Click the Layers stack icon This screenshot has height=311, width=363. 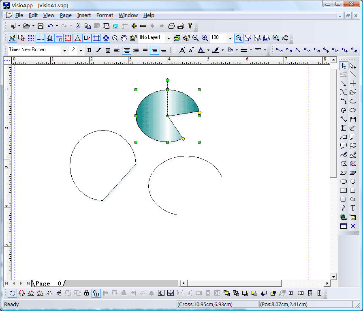point(177,38)
